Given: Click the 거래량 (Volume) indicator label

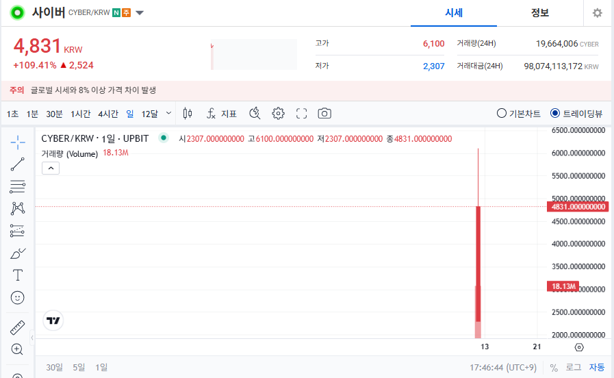Looking at the screenshot, I should pos(69,153).
